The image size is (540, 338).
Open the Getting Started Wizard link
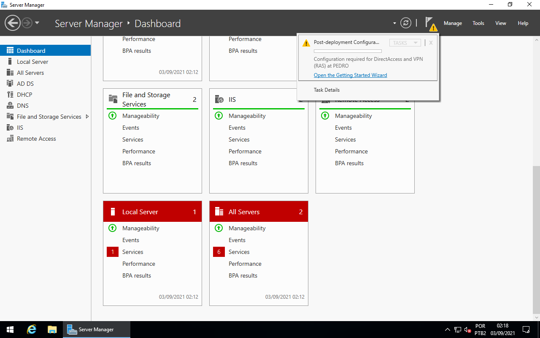point(350,75)
